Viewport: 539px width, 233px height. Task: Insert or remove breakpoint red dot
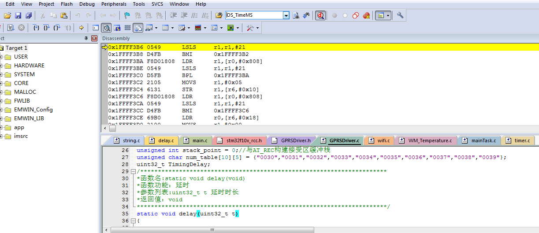click(x=335, y=15)
